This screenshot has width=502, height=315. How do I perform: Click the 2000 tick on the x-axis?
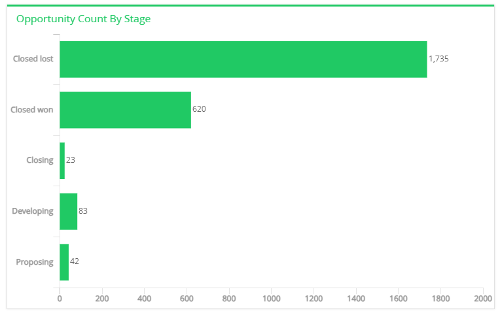483,299
